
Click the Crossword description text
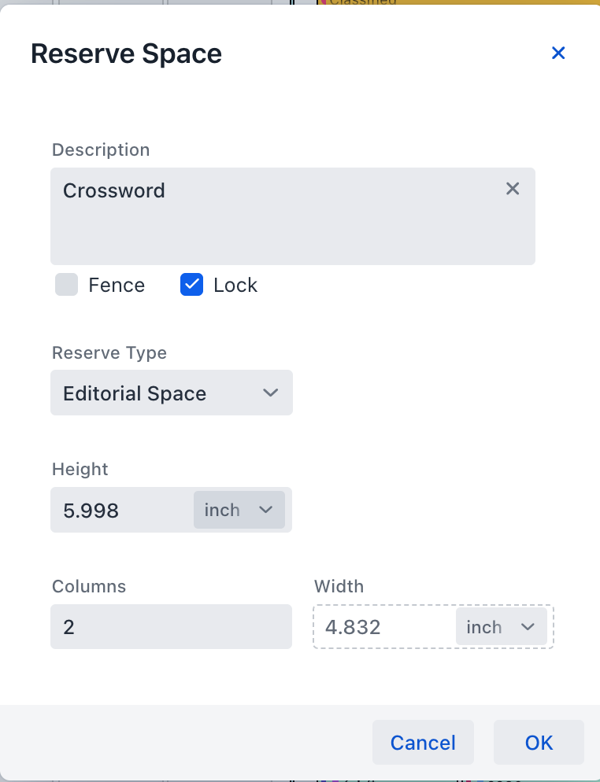click(x=114, y=190)
